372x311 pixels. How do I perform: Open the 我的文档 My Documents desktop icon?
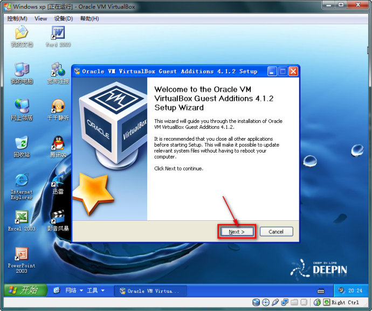coord(22,36)
